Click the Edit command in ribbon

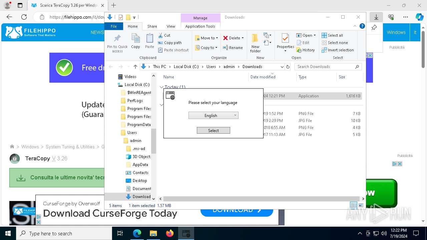(303, 43)
